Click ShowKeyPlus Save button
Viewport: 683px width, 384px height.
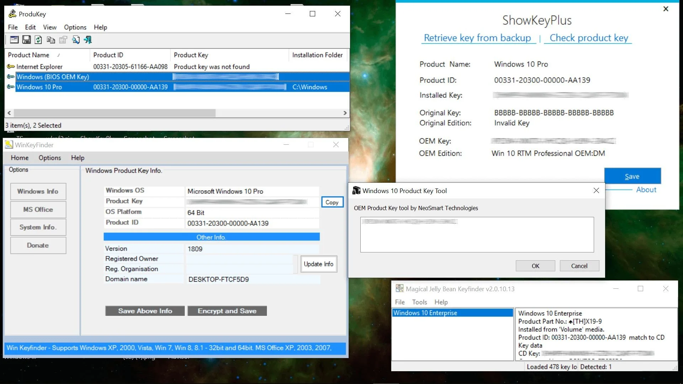632,176
